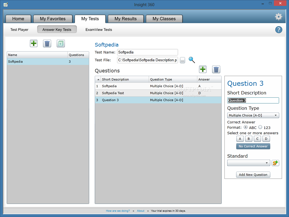Maximize the Insight 360 window
Image resolution: width=289 pixels, height=217 pixels.
click(270, 3)
